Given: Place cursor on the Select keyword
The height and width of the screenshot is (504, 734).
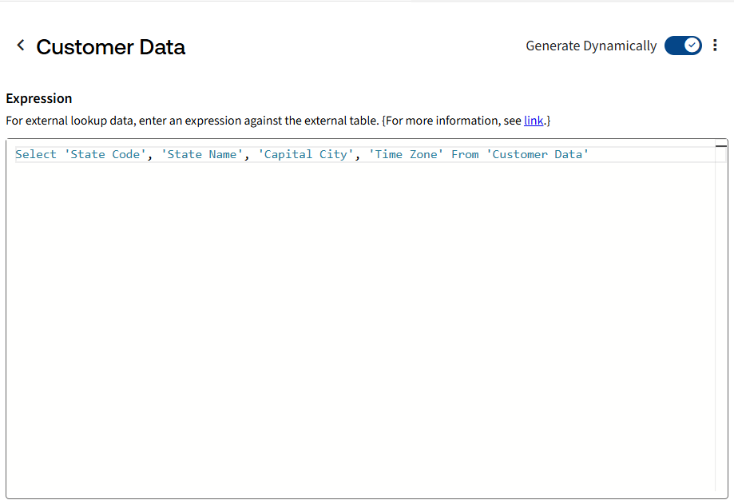Looking at the screenshot, I should coord(35,154).
